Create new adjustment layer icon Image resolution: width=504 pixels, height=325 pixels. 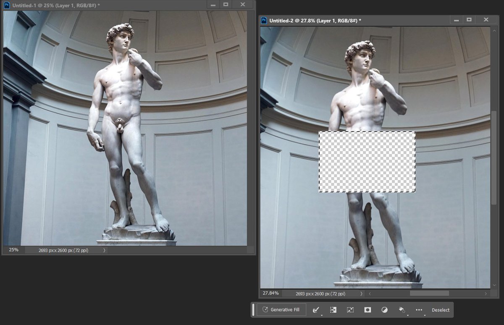(384, 310)
